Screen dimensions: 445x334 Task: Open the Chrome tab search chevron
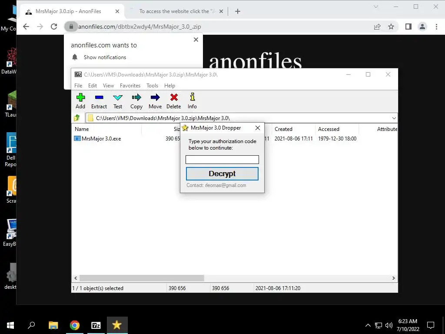pyautogui.click(x=376, y=7)
